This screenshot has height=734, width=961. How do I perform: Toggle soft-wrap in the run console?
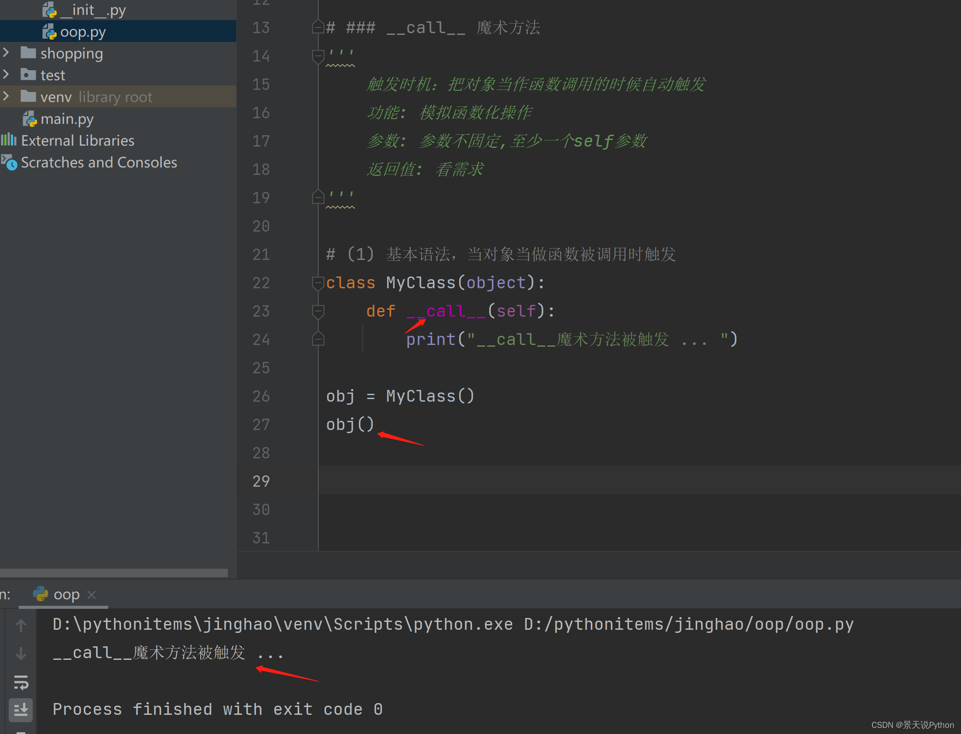(20, 683)
